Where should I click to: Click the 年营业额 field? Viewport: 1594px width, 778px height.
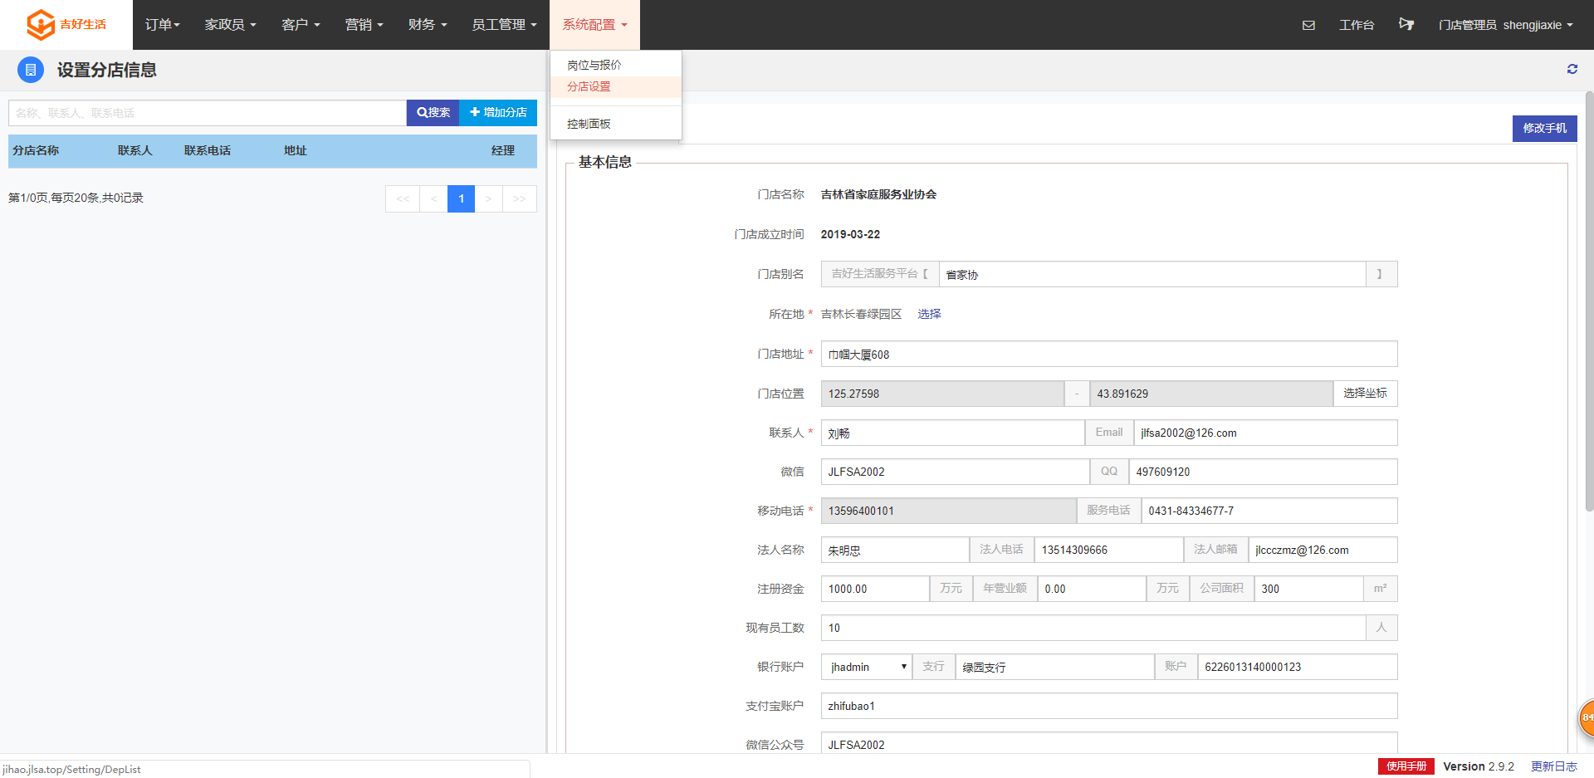click(1092, 589)
